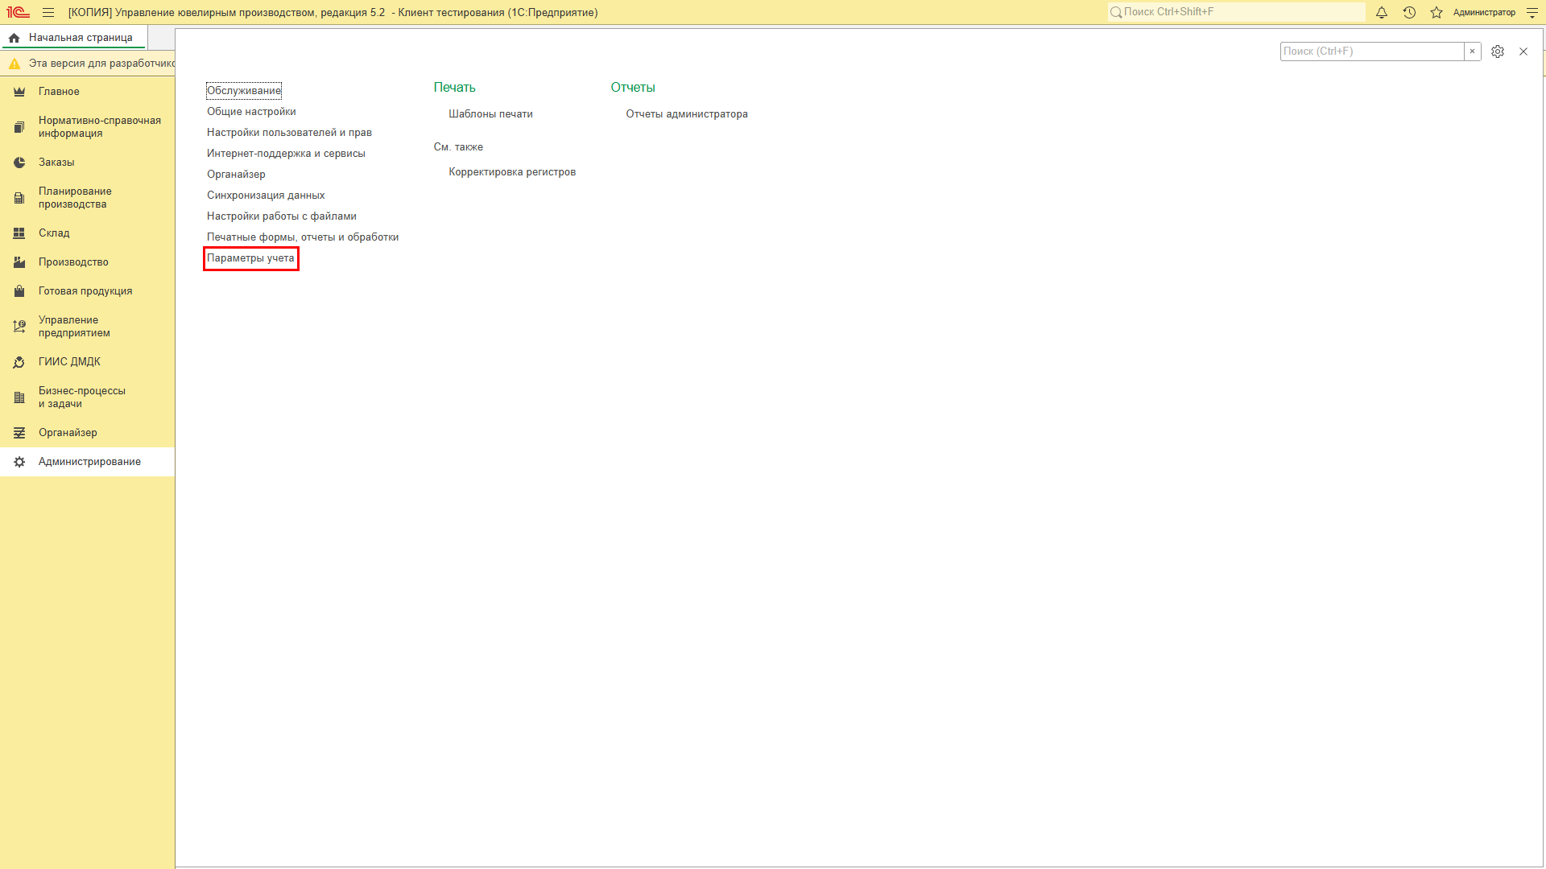Open the hamburger main menu icon
Screen dimensions: 1546x869
48,12
